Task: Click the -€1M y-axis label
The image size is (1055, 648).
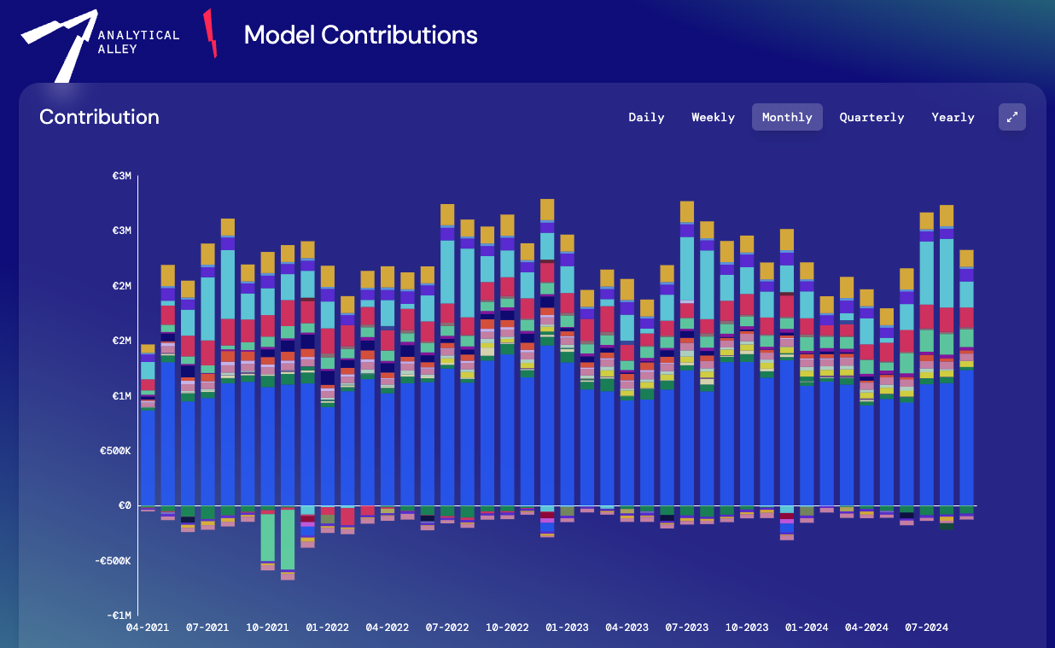Action: [x=119, y=616]
